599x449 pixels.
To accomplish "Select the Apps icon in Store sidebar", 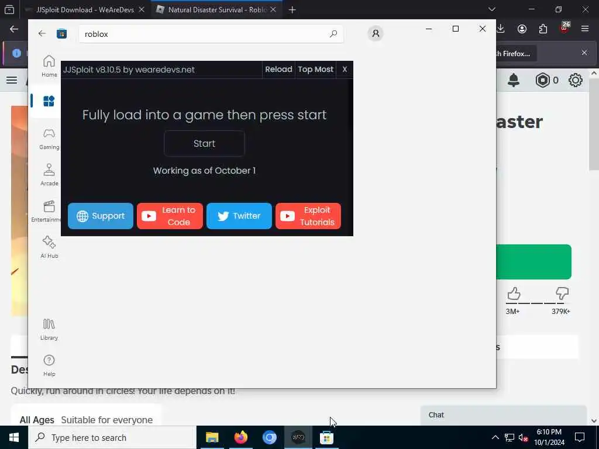I will point(49,101).
